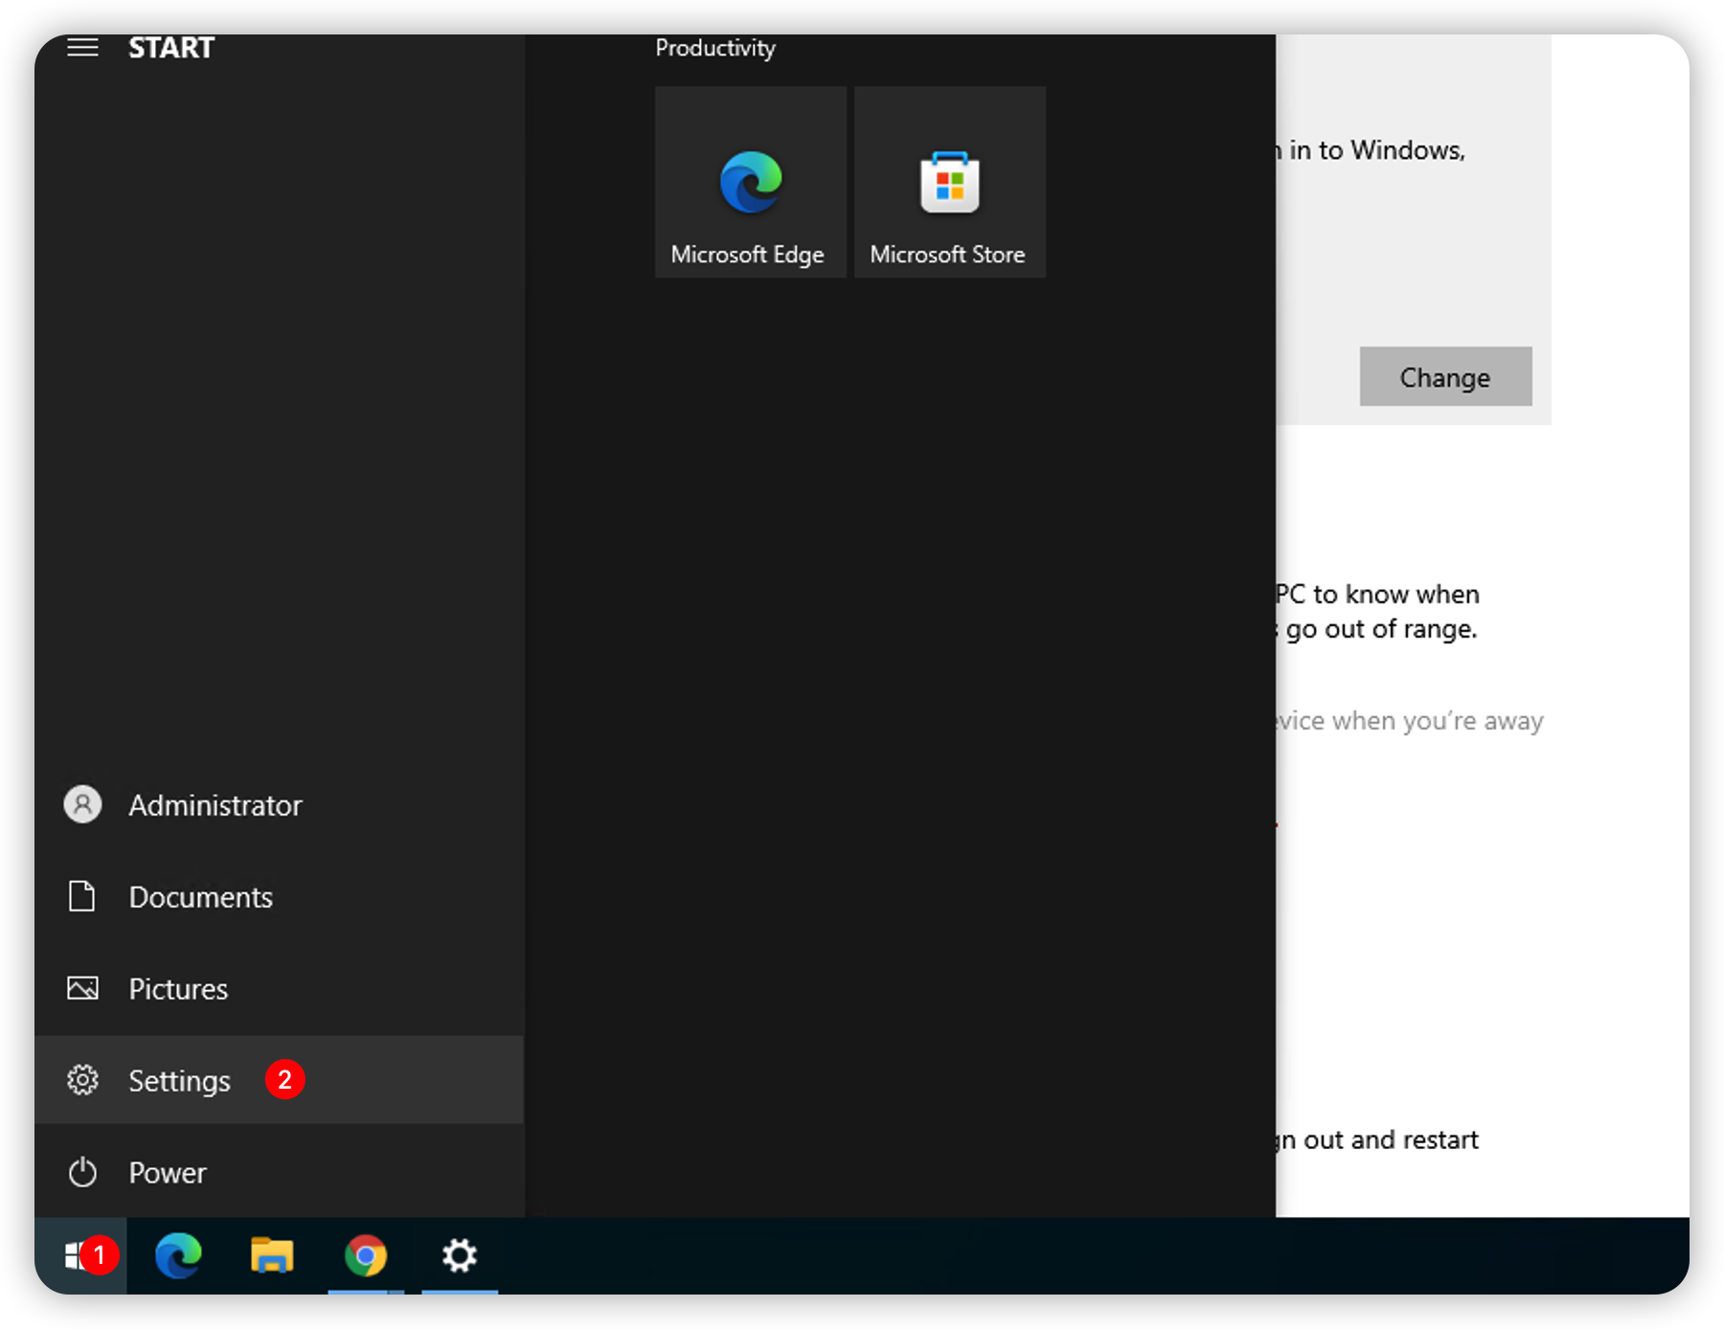Viewport: 1724px width, 1329px height.
Task: Open the Microsoft Edge tile
Action: pyautogui.click(x=750, y=182)
